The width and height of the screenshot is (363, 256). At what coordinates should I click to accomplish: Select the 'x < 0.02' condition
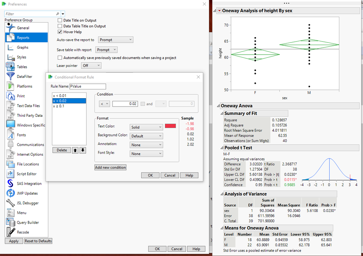(69, 101)
